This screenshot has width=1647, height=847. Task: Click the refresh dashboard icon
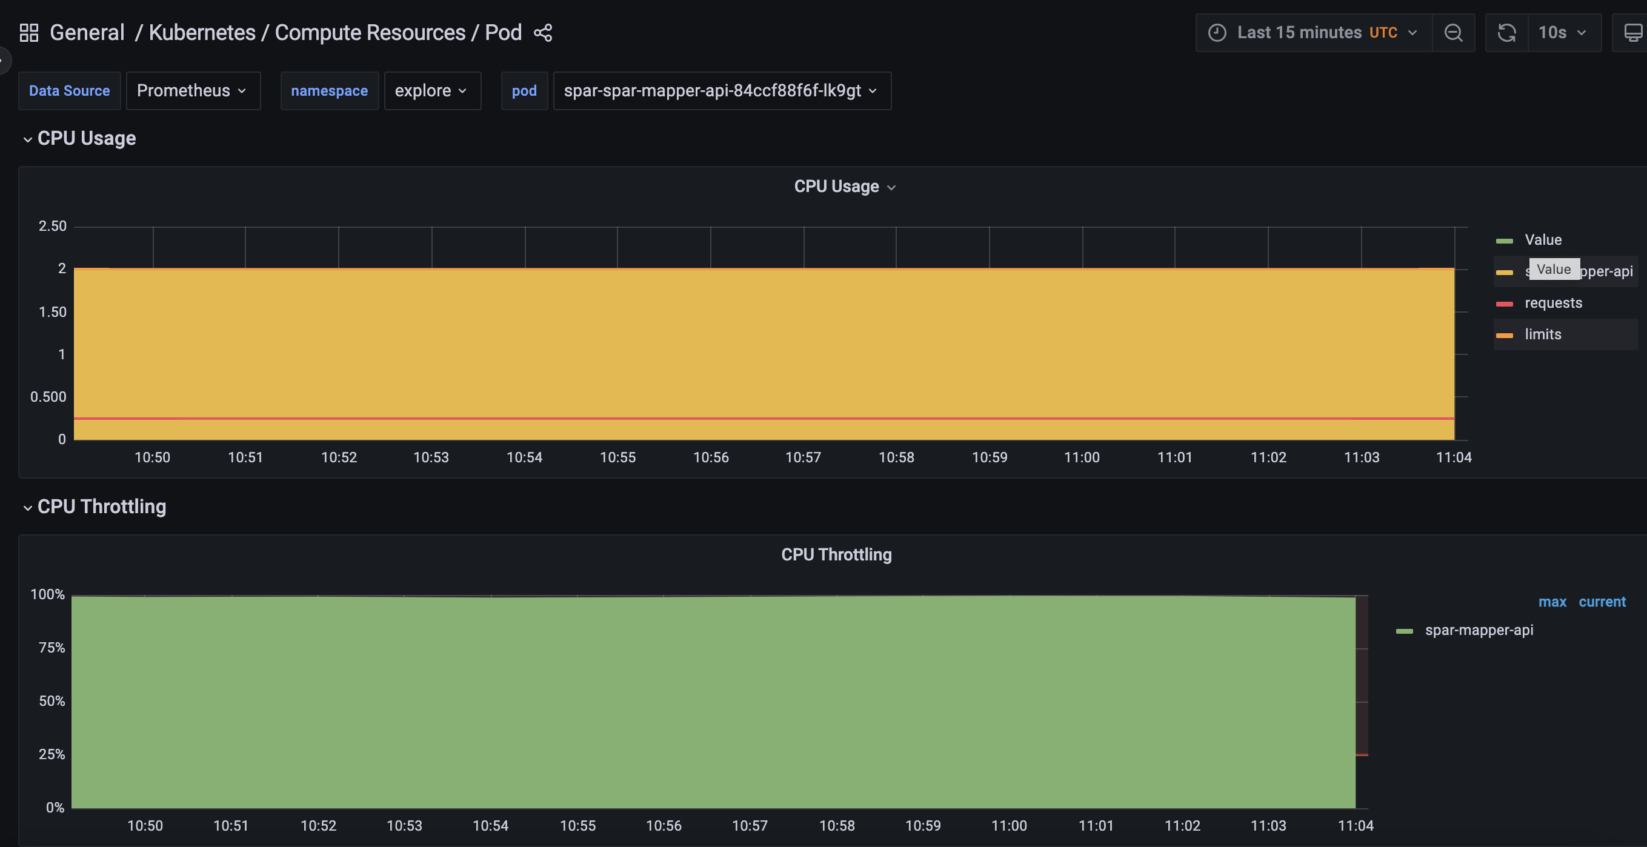tap(1507, 33)
